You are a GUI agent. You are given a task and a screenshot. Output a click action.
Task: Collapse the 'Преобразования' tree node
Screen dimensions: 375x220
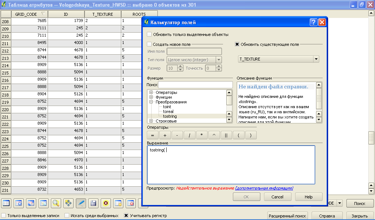[x=151, y=102]
